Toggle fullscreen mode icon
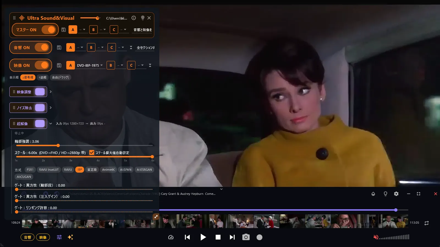 pos(419,194)
